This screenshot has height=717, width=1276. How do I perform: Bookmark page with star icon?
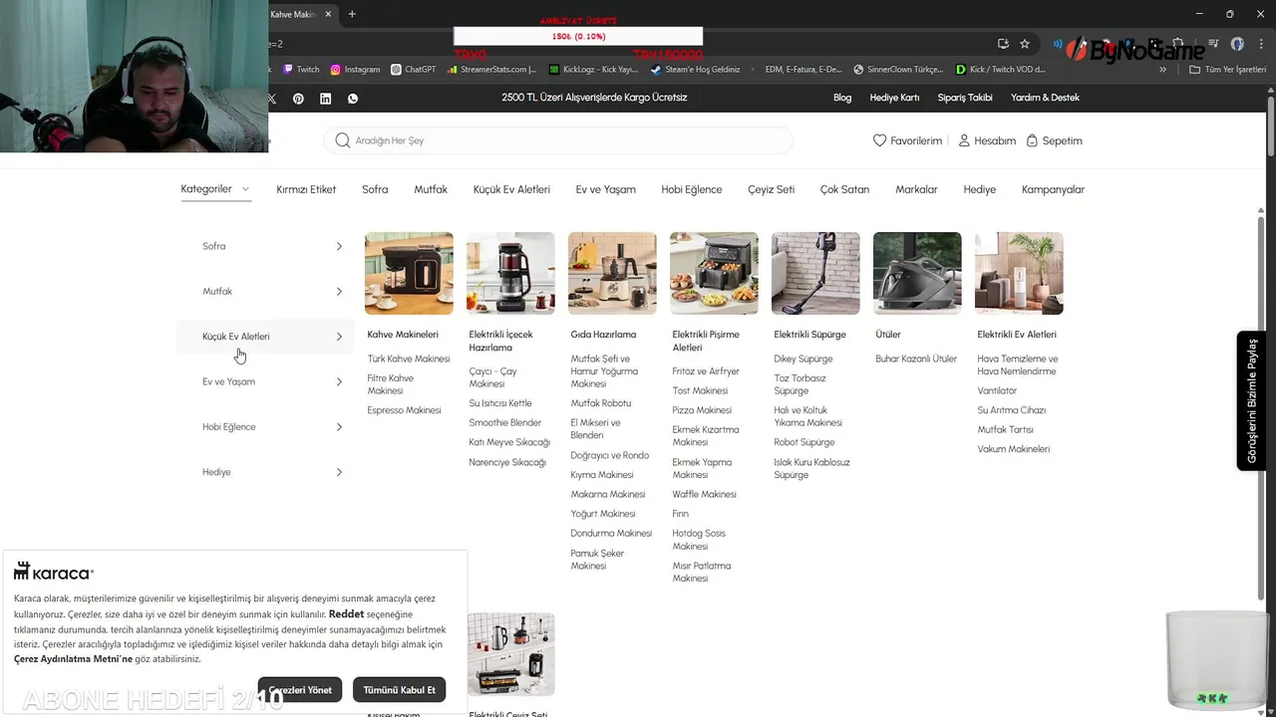pyautogui.click(x=1025, y=44)
